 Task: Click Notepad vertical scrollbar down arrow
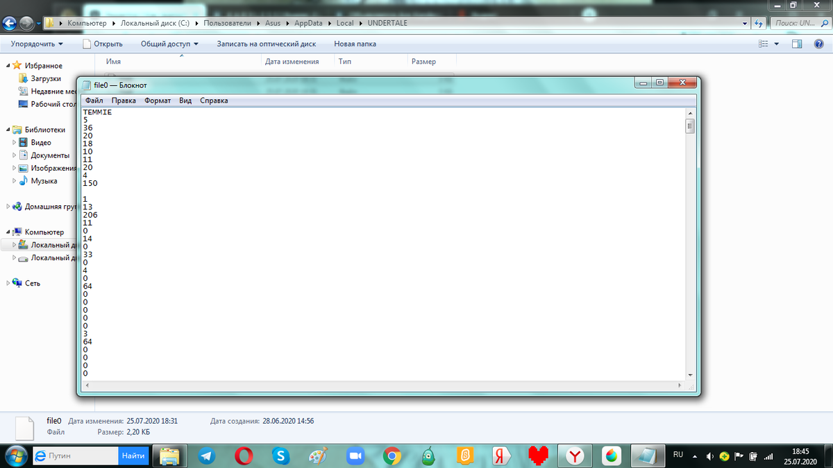(x=690, y=374)
